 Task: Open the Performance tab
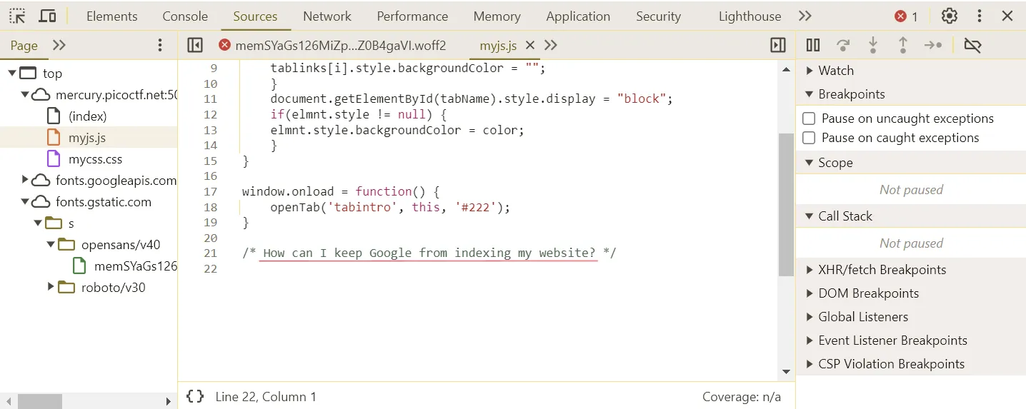pyautogui.click(x=412, y=16)
